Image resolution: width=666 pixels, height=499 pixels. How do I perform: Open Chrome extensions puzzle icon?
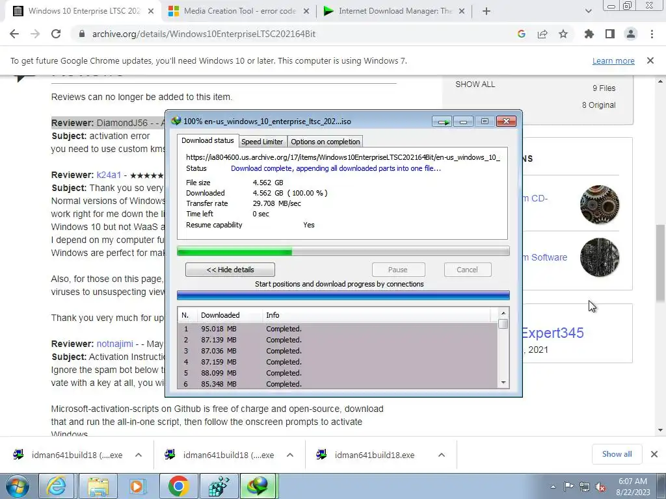tap(589, 34)
